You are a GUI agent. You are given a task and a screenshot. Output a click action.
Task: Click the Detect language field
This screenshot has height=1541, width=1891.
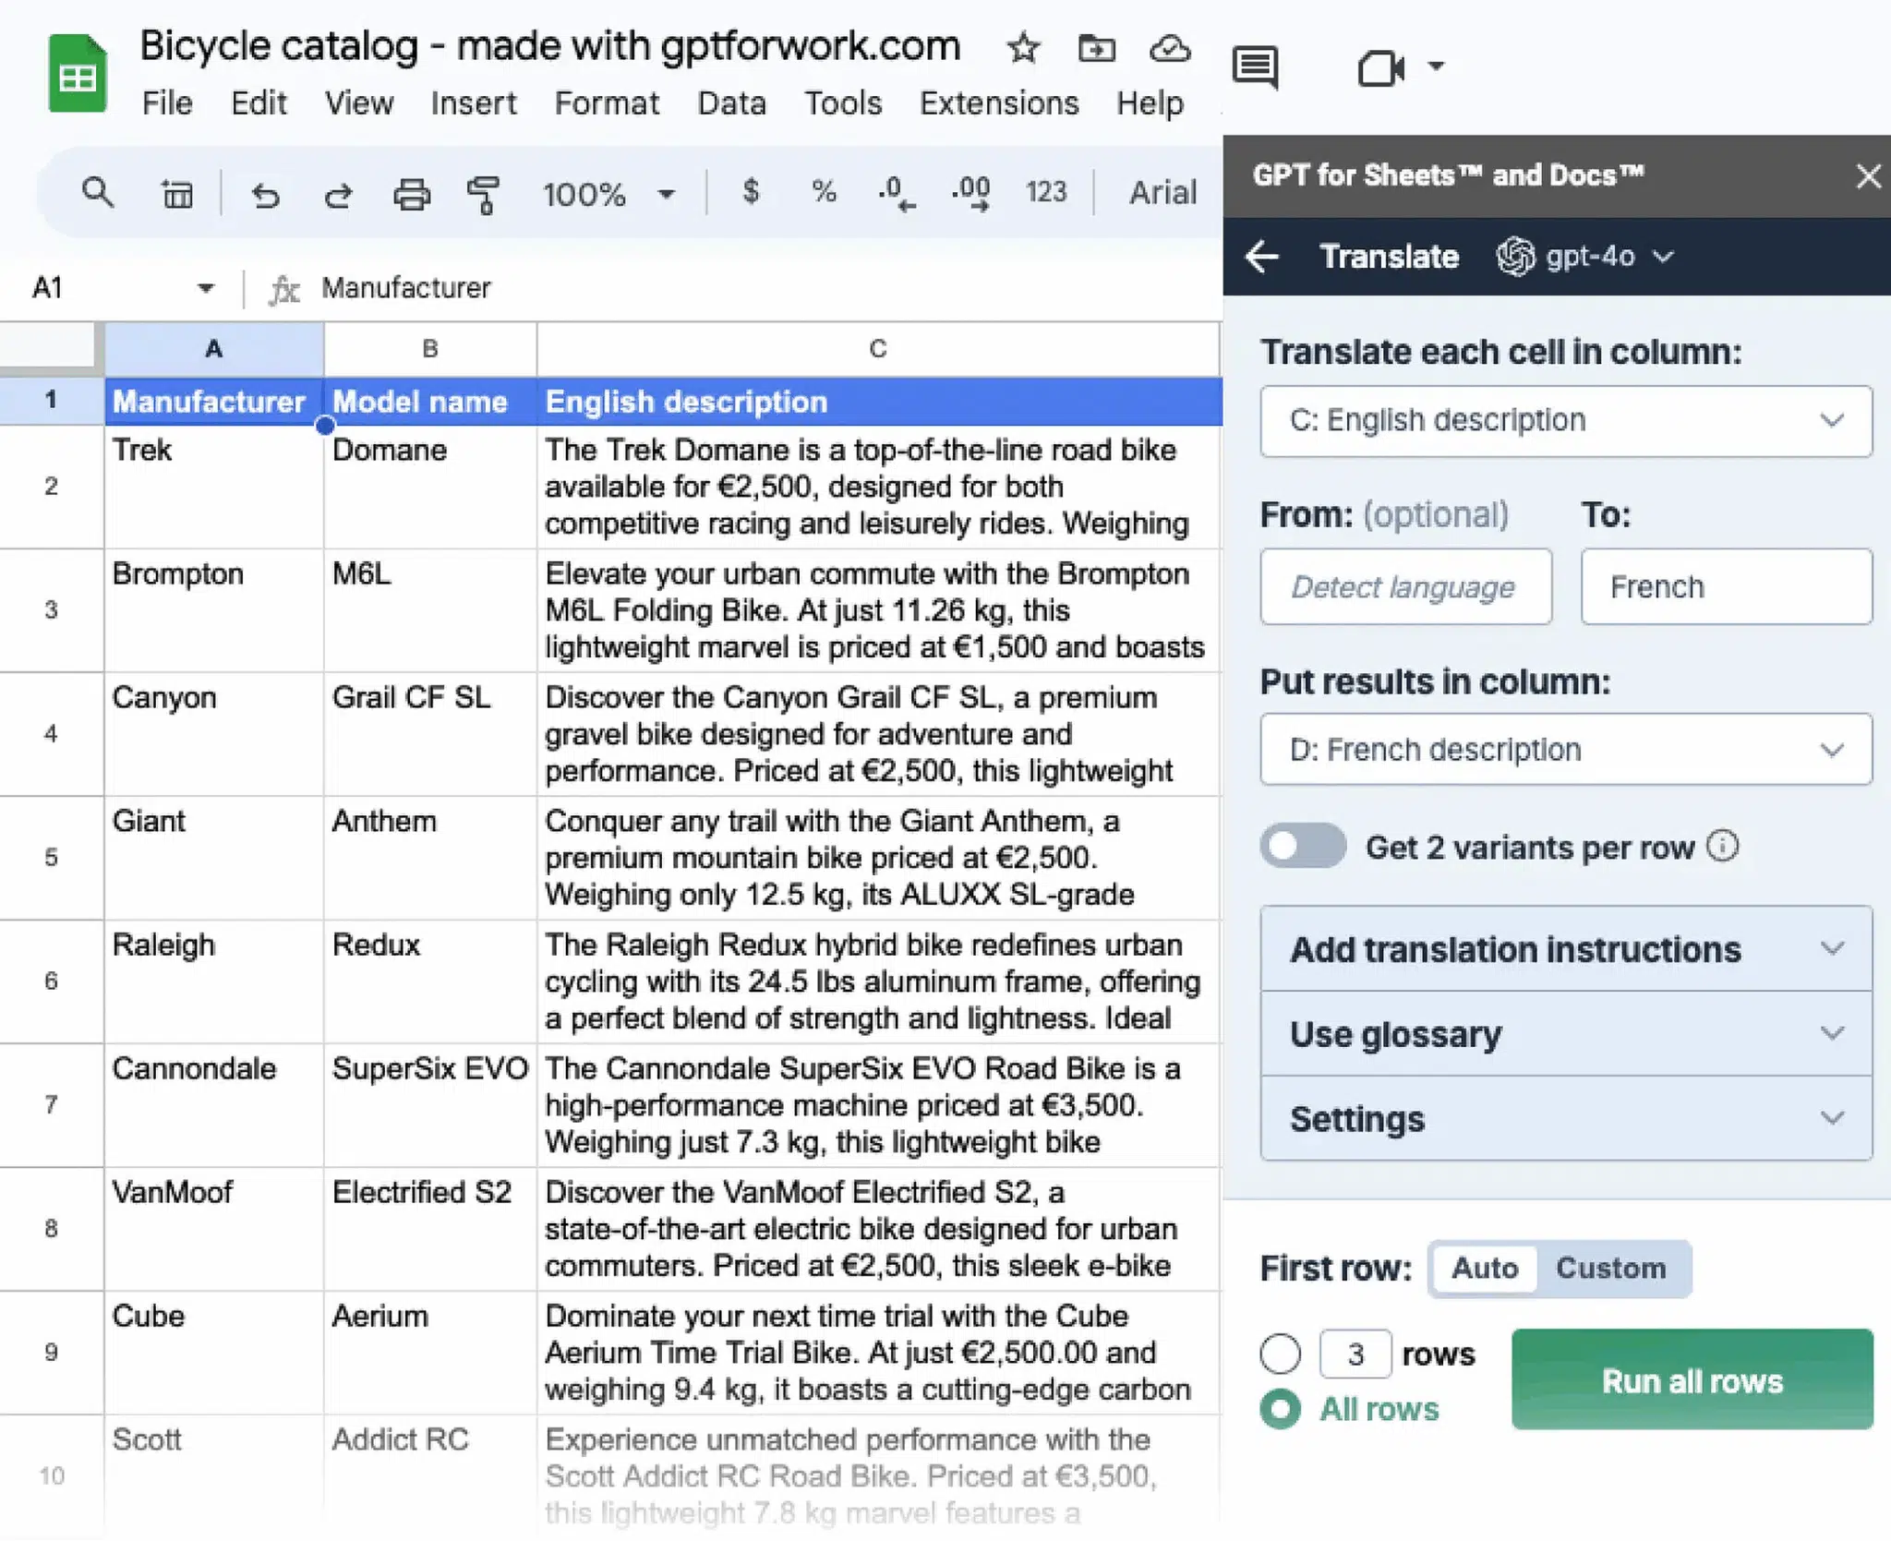click(x=1405, y=587)
